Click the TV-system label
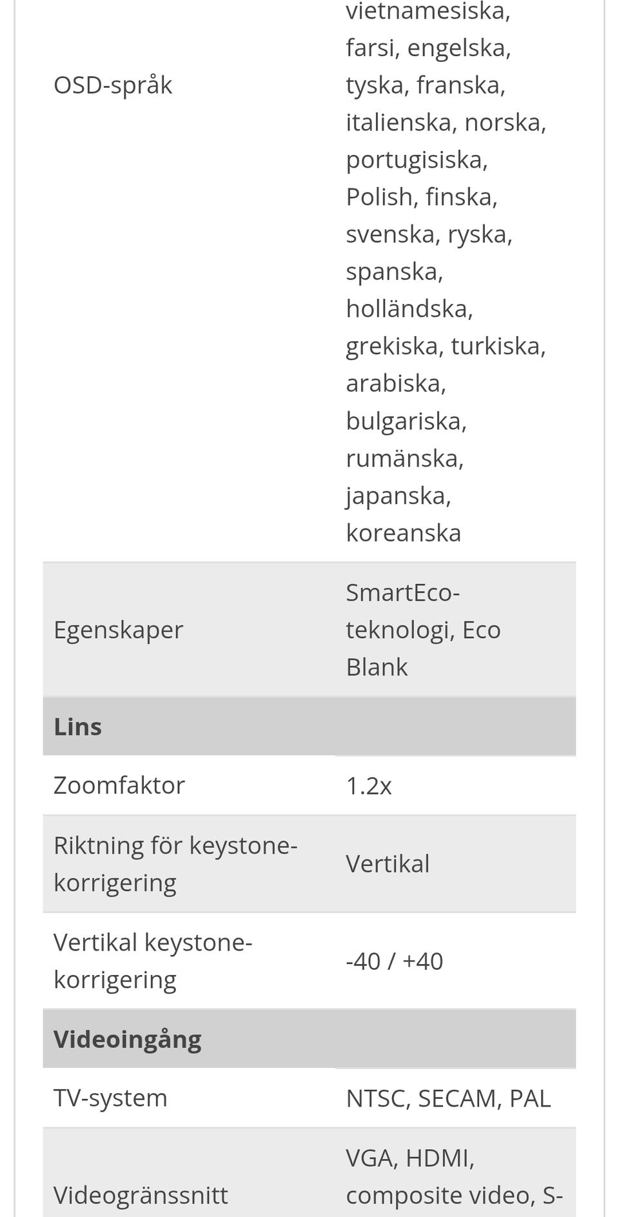The image size is (619, 1217). pyautogui.click(x=110, y=1098)
